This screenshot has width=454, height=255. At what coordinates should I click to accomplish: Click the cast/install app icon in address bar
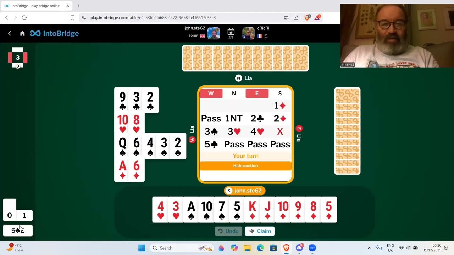(x=286, y=18)
